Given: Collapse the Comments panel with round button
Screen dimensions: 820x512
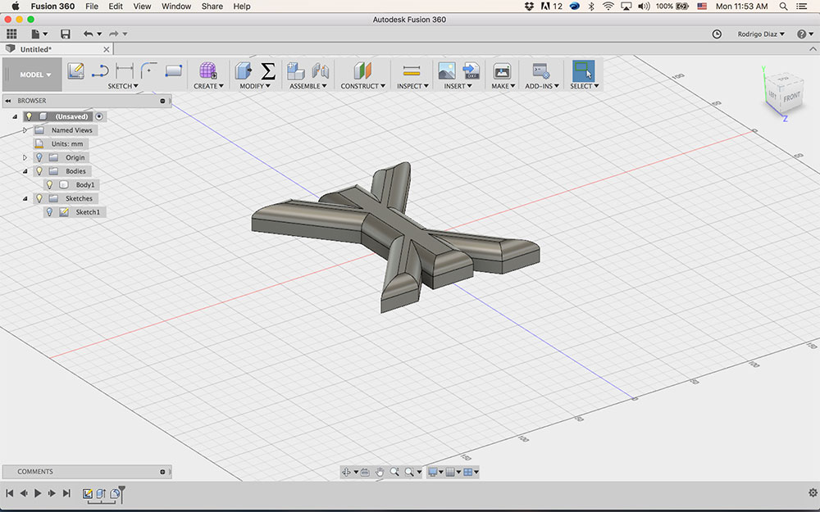Looking at the screenshot, I should point(162,472).
